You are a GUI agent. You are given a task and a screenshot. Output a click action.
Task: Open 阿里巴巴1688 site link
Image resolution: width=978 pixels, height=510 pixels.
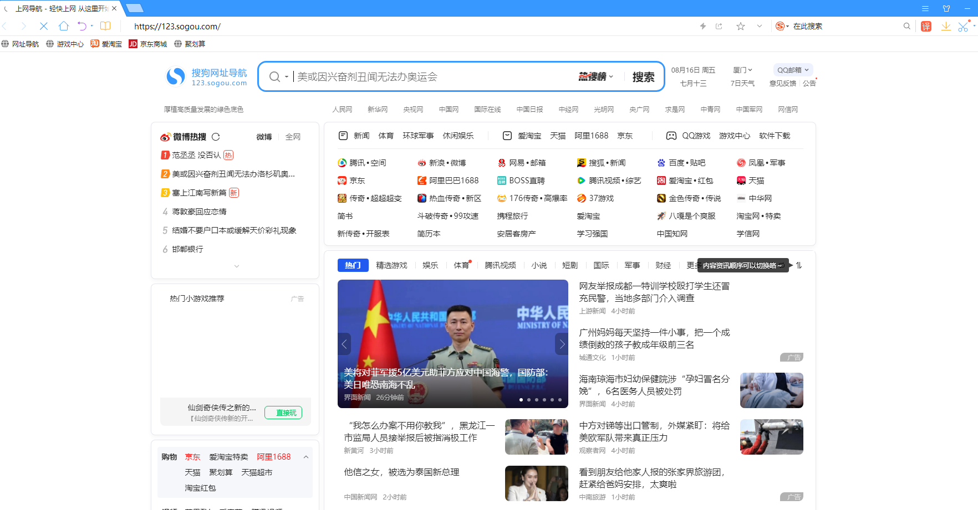448,181
